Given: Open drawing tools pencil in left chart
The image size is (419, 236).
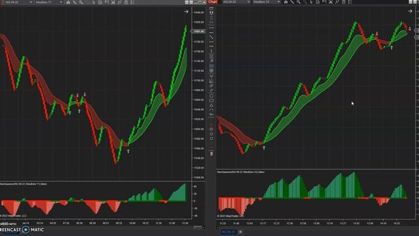Looking at the screenshot, I should 75,3.
